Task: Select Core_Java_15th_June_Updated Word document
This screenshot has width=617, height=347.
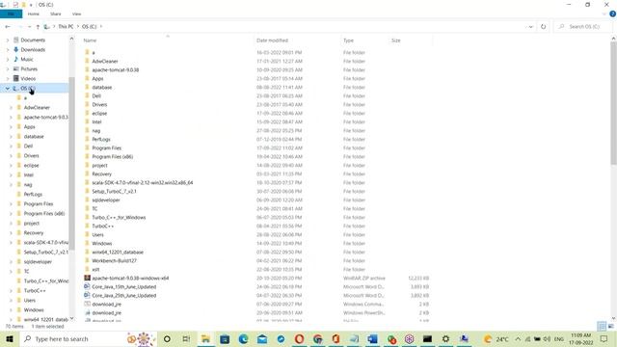Action: click(124, 286)
